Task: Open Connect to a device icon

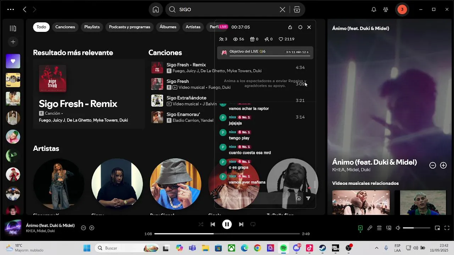Action: (x=388, y=228)
